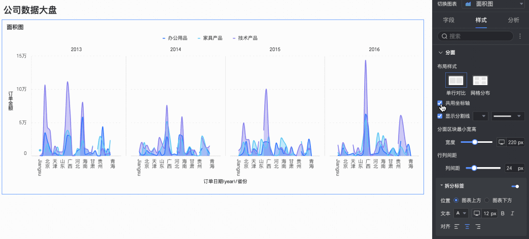Select the 图表上方 position radio

(456, 201)
